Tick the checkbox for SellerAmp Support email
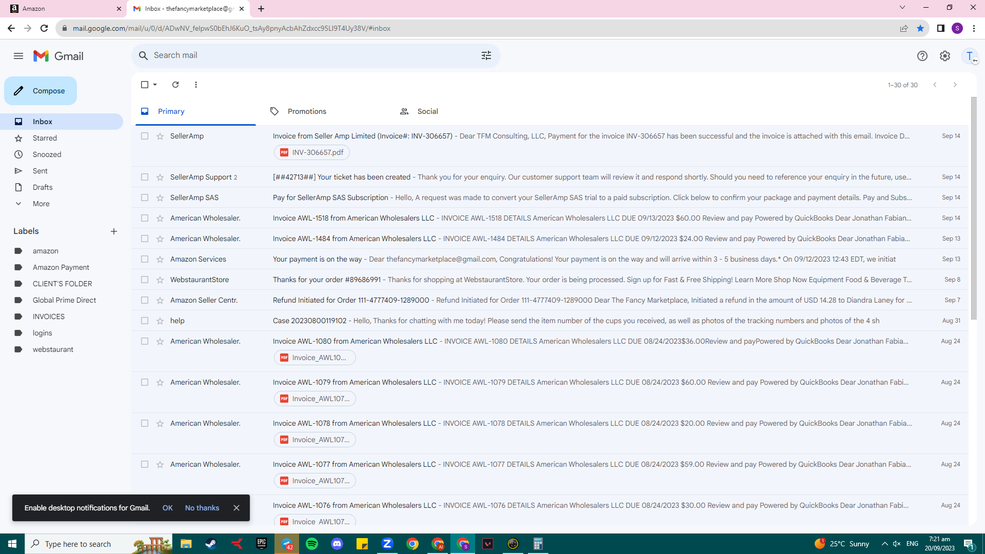Viewport: 985px width, 554px height. (145, 177)
